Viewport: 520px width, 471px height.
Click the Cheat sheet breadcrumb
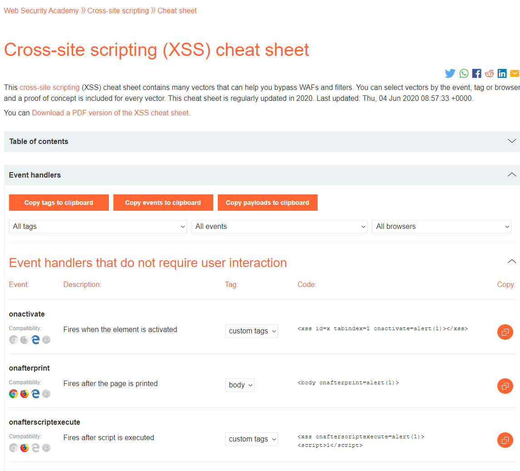tap(177, 10)
